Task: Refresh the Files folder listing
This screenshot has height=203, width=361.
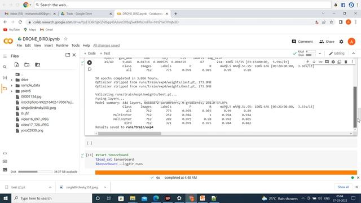Action: (x=27, y=65)
